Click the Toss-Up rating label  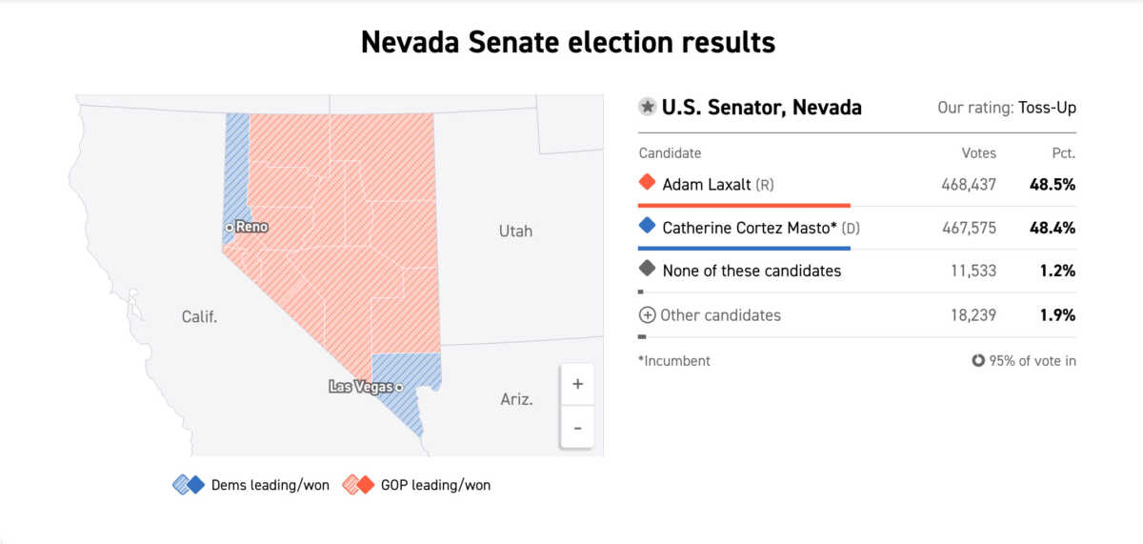tap(1047, 108)
